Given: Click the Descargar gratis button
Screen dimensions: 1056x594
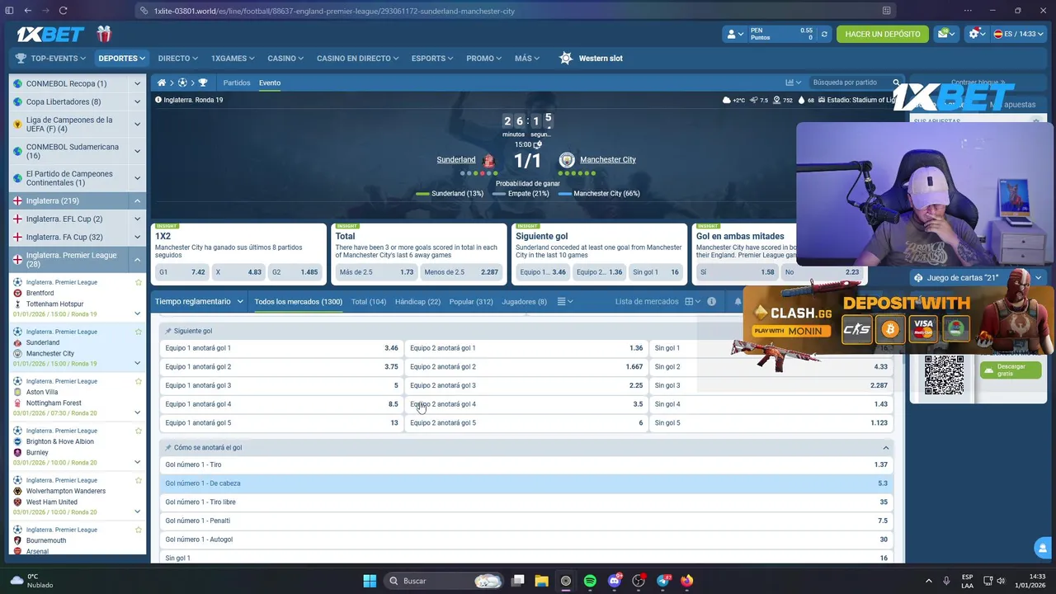Looking at the screenshot, I should click(1011, 370).
